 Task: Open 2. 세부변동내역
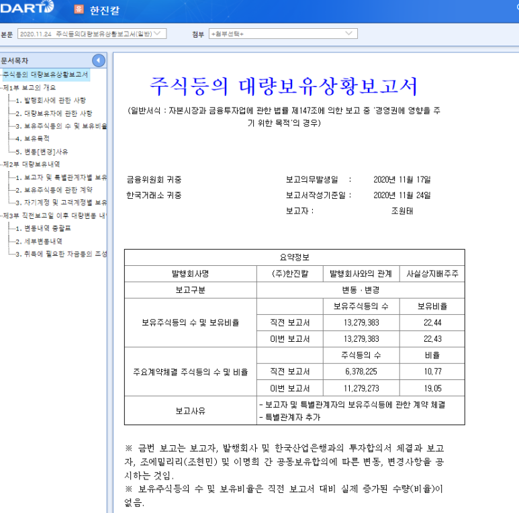[39, 241]
